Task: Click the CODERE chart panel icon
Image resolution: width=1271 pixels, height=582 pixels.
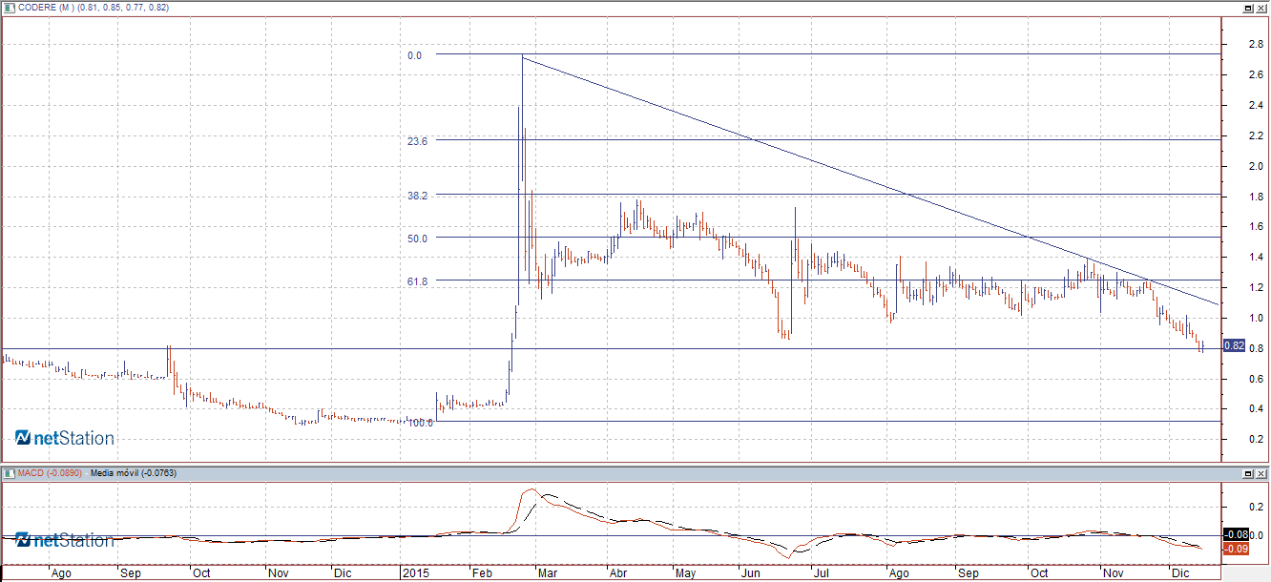Action: tap(8, 8)
